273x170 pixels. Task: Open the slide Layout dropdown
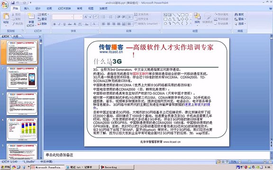coord(43,14)
